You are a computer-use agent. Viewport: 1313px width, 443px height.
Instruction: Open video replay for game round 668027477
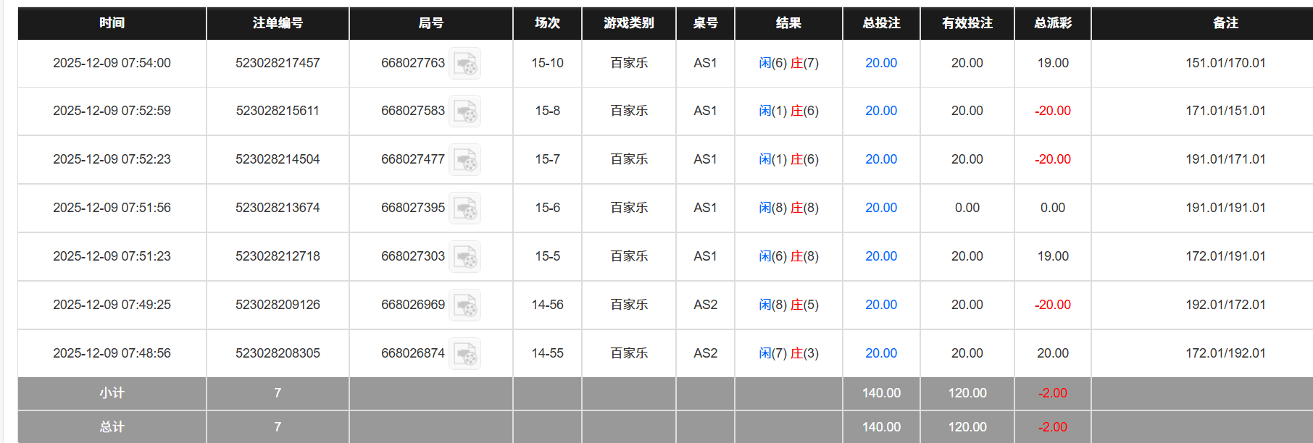pyautogui.click(x=464, y=159)
